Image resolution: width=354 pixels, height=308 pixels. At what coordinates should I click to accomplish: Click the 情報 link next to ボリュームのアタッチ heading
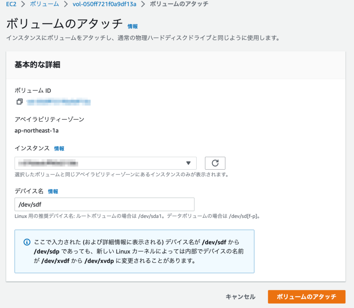click(133, 26)
